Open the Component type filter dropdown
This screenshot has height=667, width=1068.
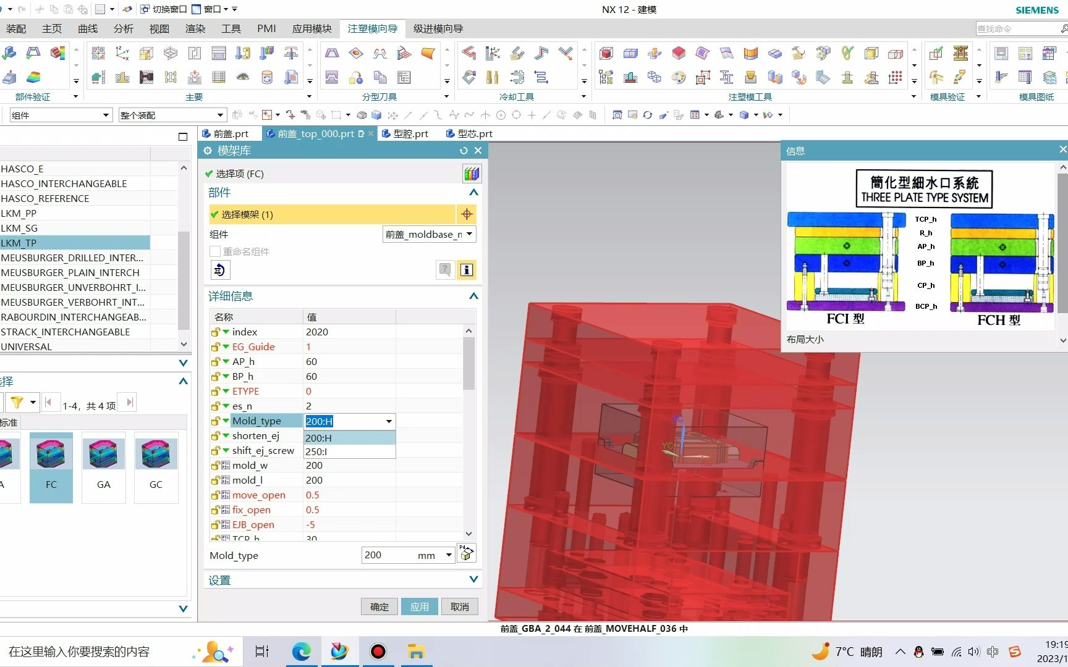[x=61, y=115]
